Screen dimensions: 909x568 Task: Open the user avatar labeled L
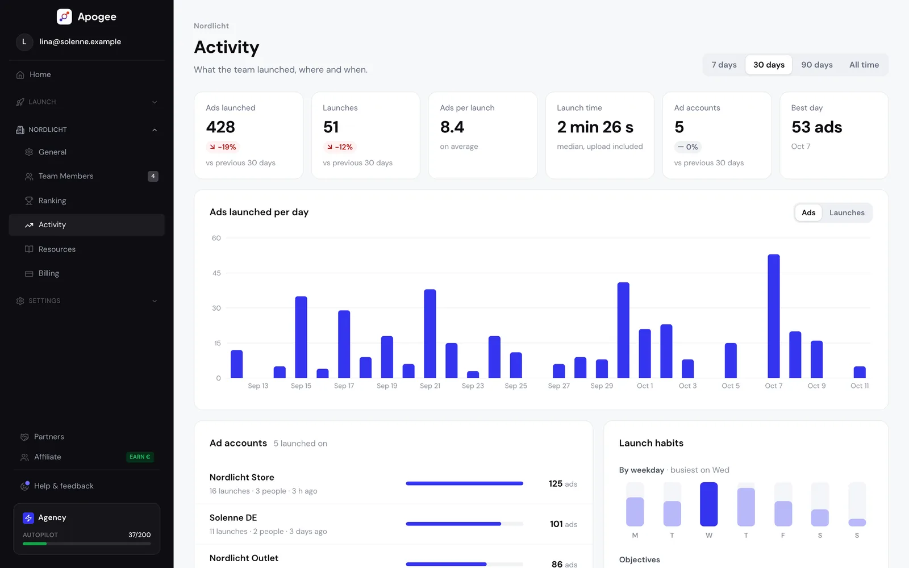(24, 41)
